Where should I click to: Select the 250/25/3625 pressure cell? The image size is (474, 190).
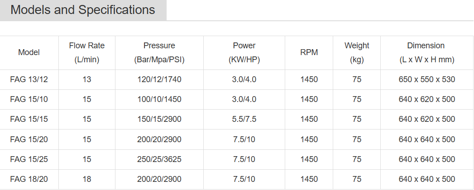tap(159, 160)
